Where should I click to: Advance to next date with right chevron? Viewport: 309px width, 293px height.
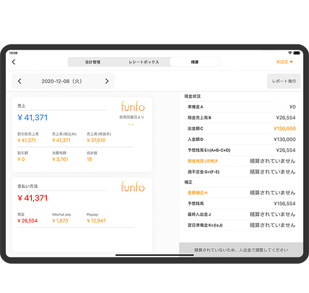coord(107,81)
